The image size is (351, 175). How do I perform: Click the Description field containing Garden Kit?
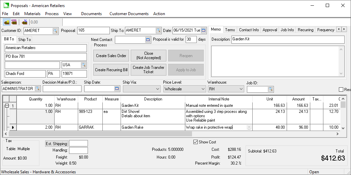pyautogui.click(x=288, y=40)
